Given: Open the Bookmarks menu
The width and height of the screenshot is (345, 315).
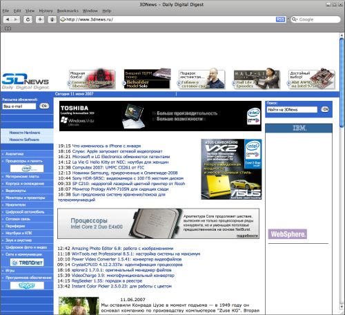Looking at the screenshot, I should tap(68, 10).
